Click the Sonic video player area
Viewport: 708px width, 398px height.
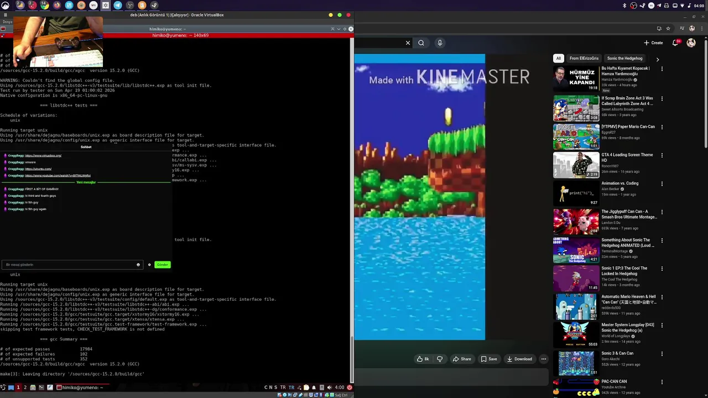420,197
